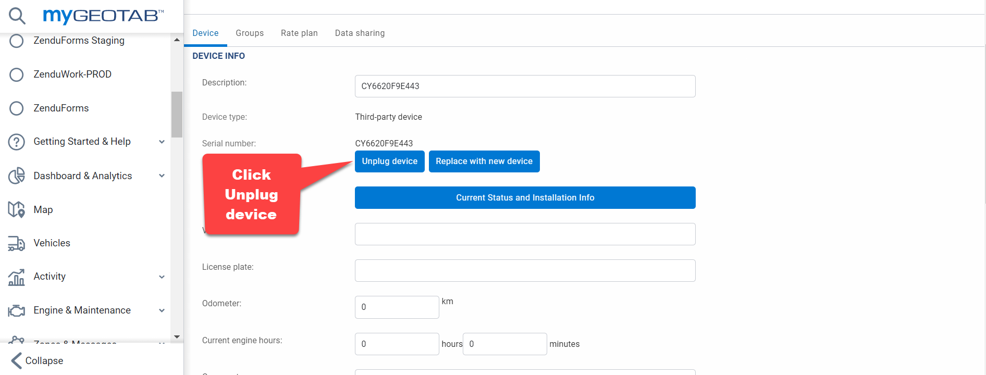
Task: Click ZenduWork-PROD circle icon
Action: tap(17, 74)
